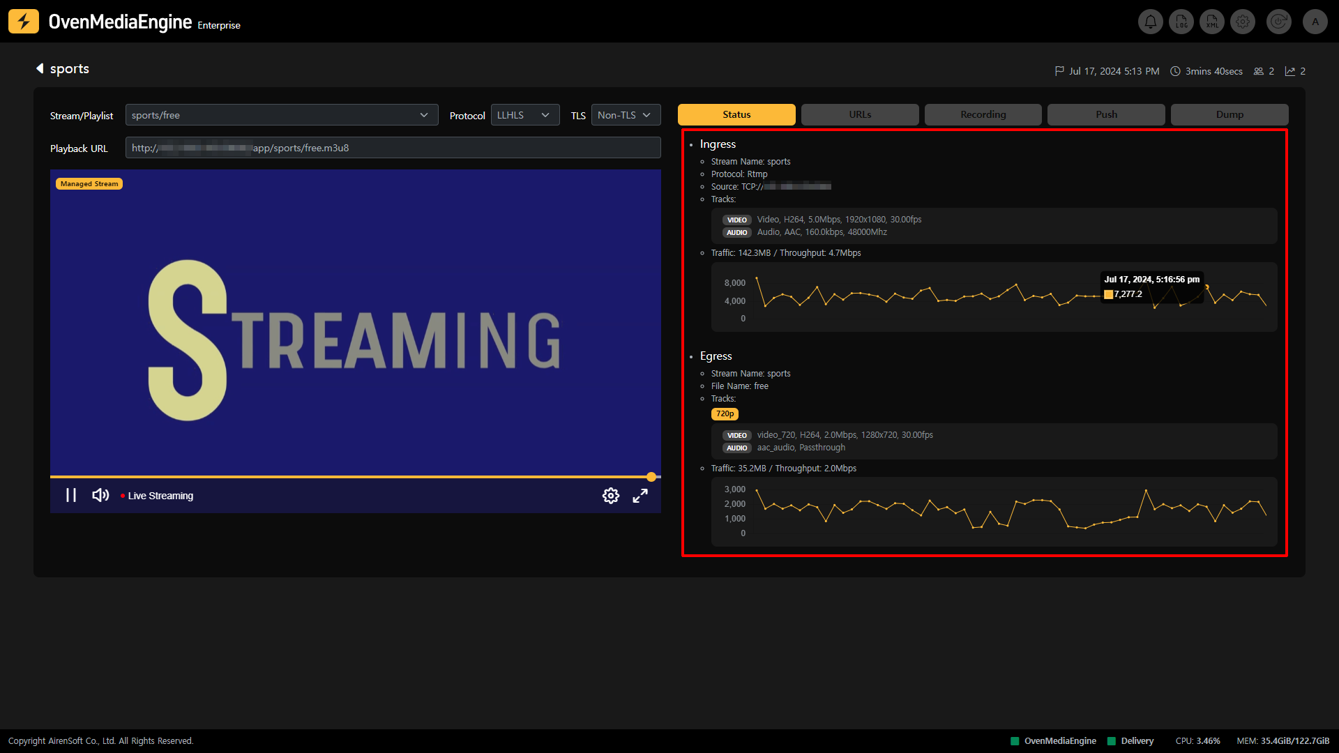This screenshot has width=1339, height=753.
Task: Enter fullscreen in the video player
Action: (640, 496)
